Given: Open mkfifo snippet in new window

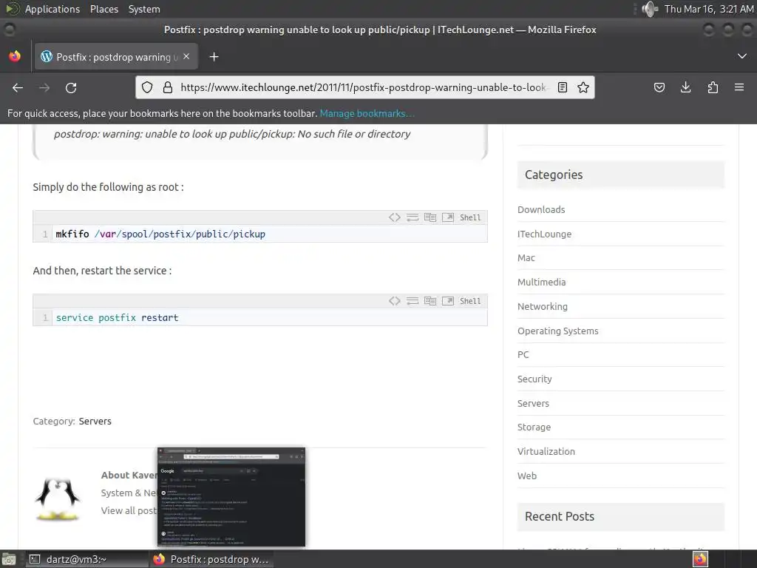Looking at the screenshot, I should (448, 217).
